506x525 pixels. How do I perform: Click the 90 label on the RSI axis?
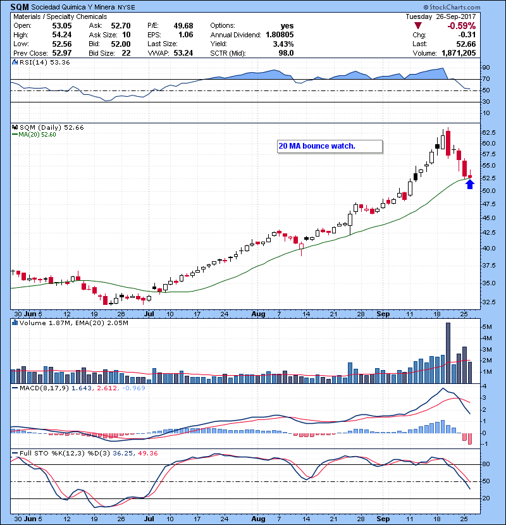[486, 68]
